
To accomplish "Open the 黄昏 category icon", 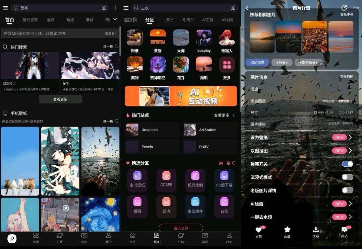I will pos(158,37).
